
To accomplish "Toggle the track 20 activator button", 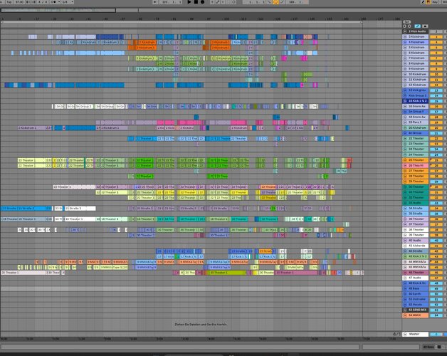I will click(436, 127).
